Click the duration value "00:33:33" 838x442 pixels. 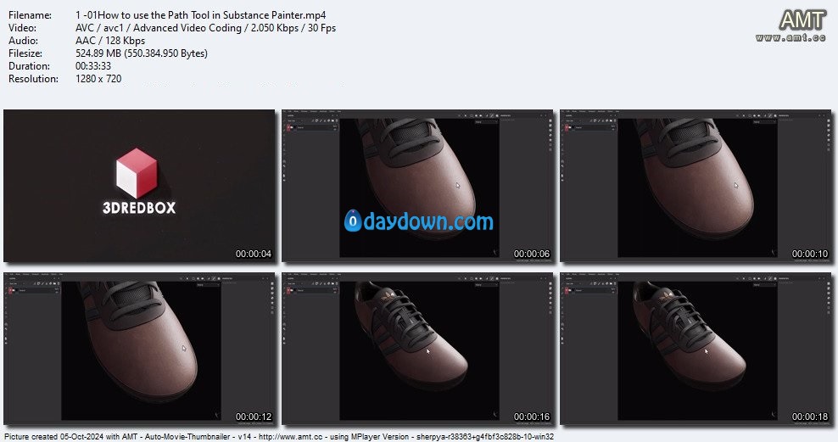pos(93,66)
